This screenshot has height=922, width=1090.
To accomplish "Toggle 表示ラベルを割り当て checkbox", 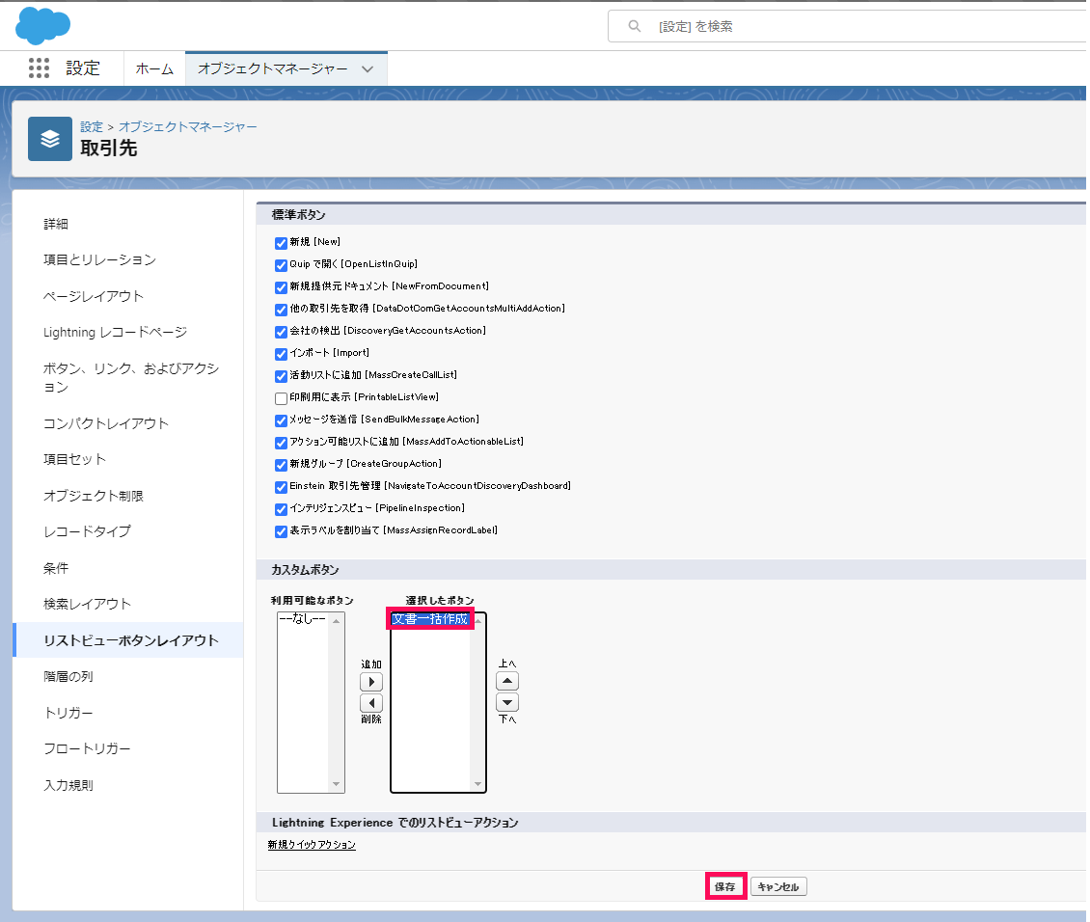I will (x=281, y=532).
